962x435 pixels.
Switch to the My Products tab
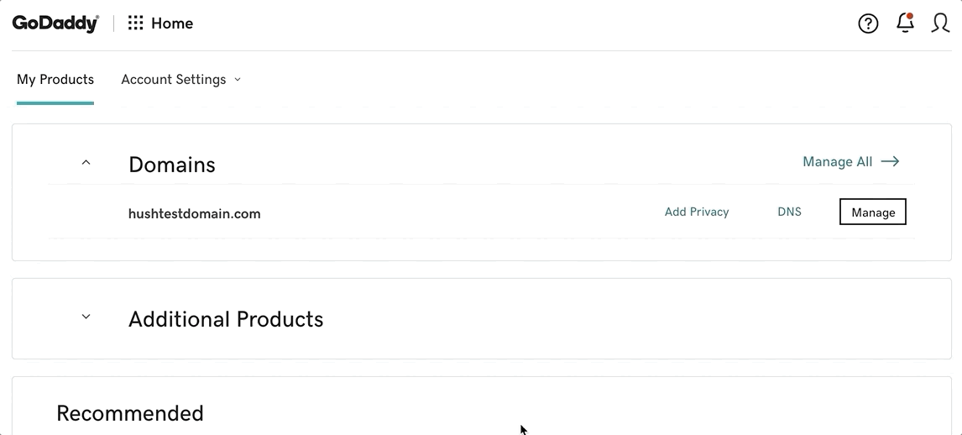coord(55,79)
